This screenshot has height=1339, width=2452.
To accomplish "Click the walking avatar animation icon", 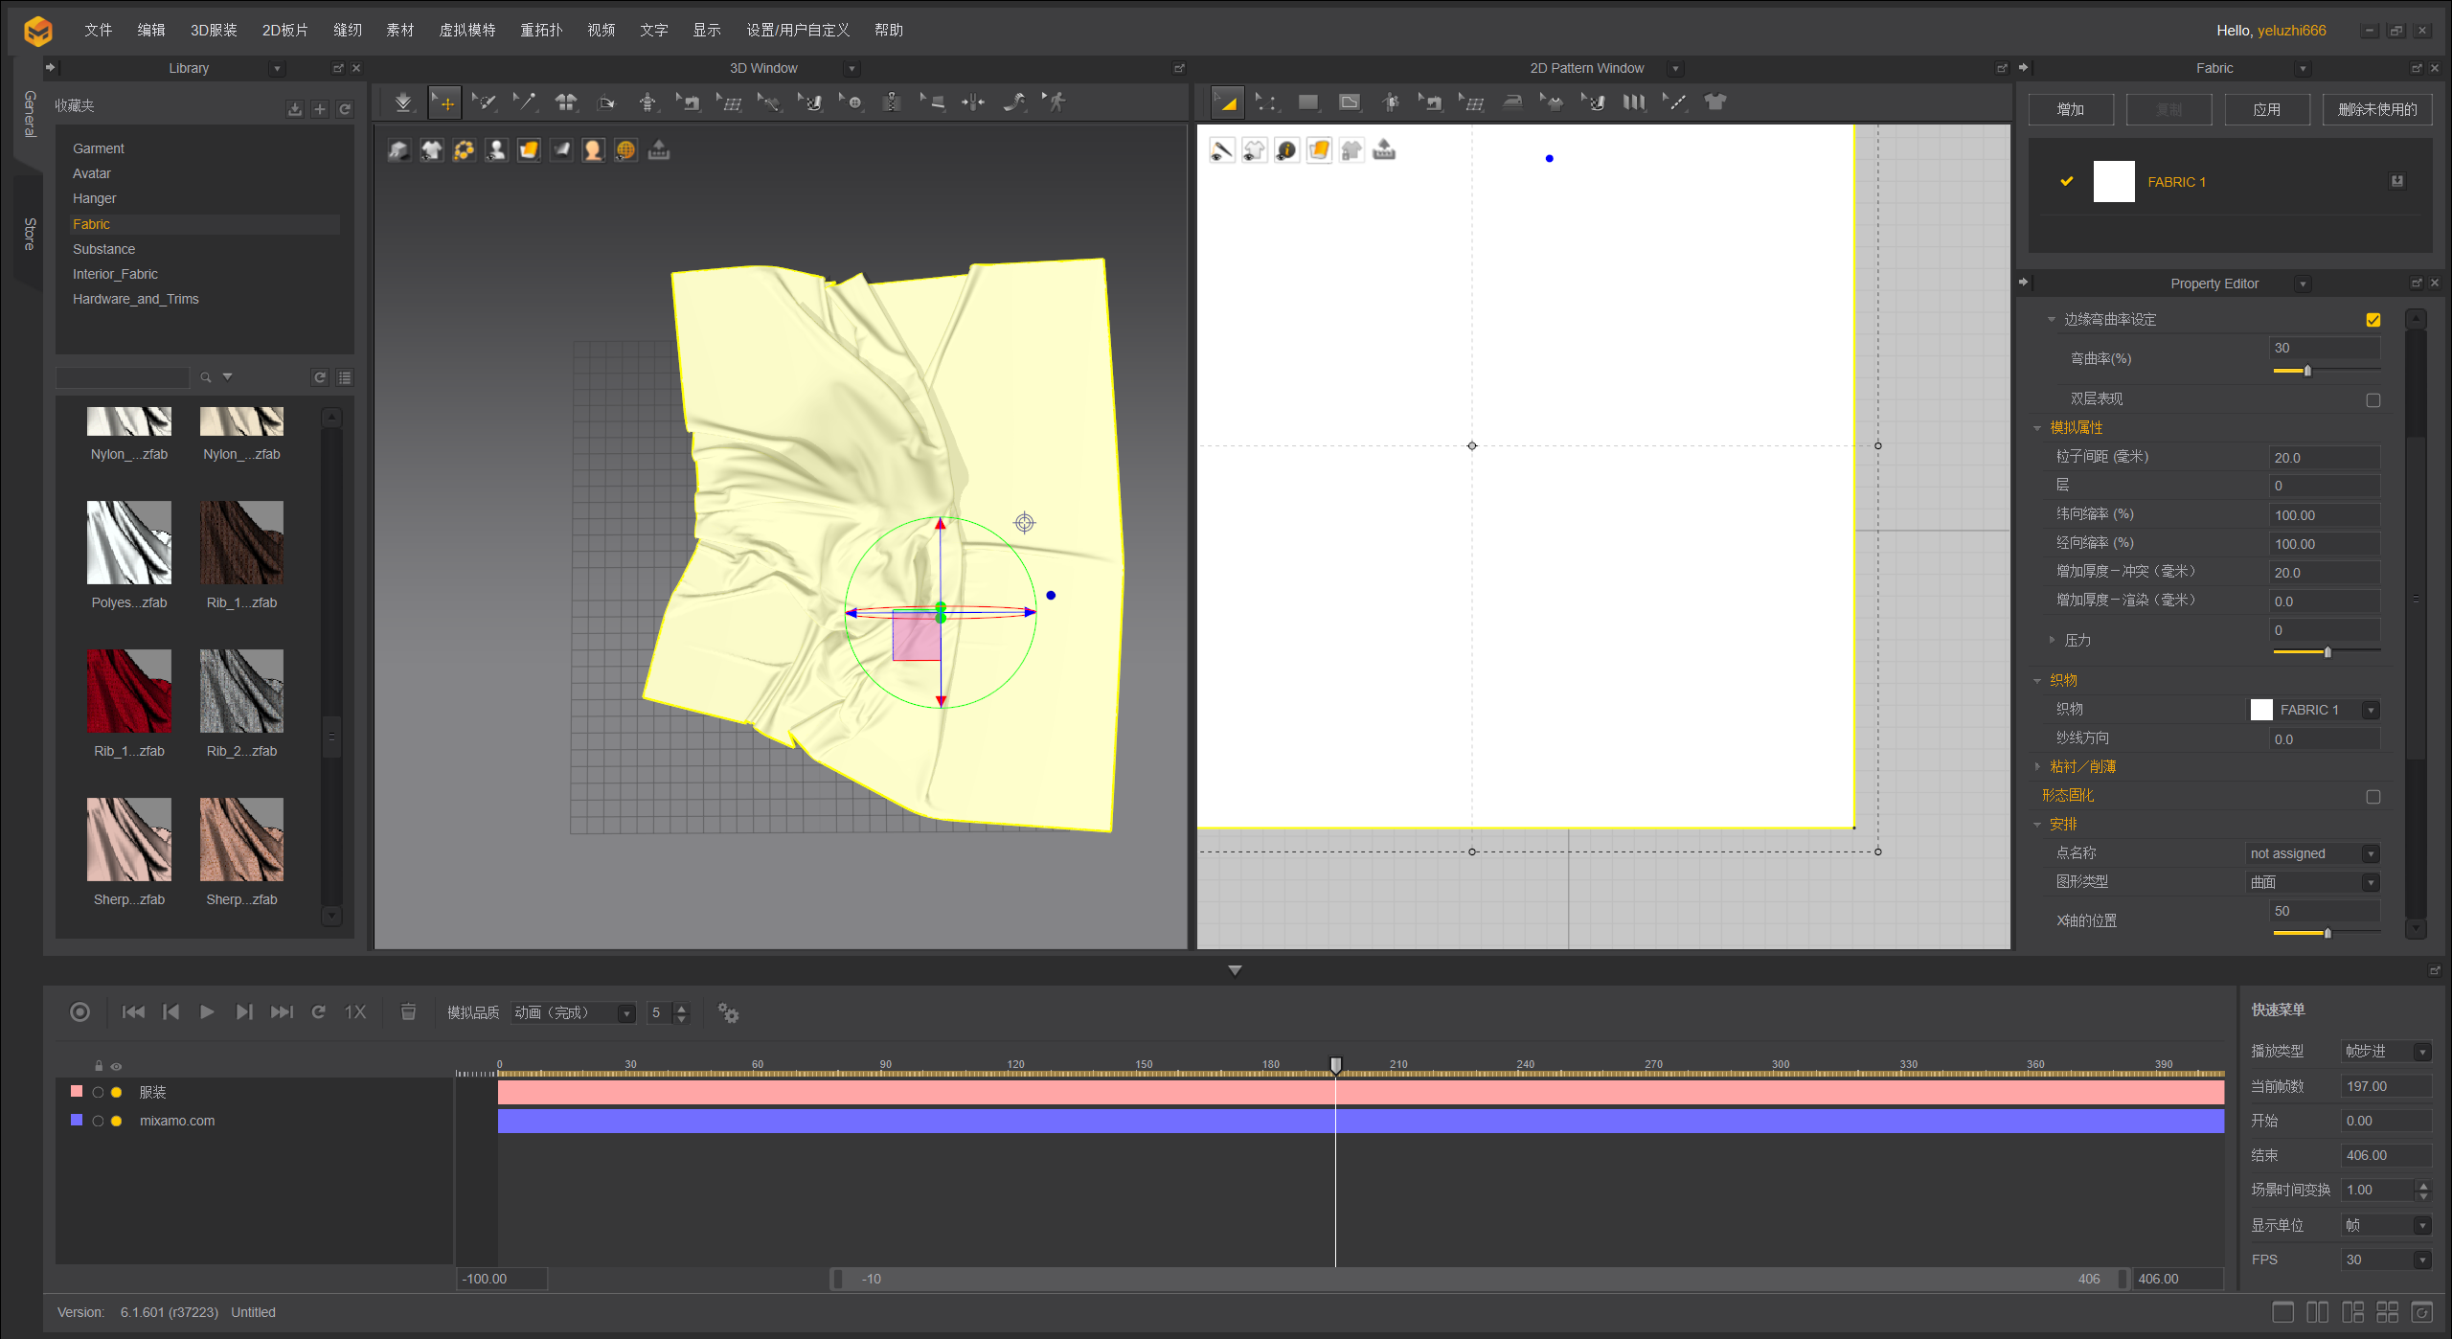I will (x=1056, y=102).
